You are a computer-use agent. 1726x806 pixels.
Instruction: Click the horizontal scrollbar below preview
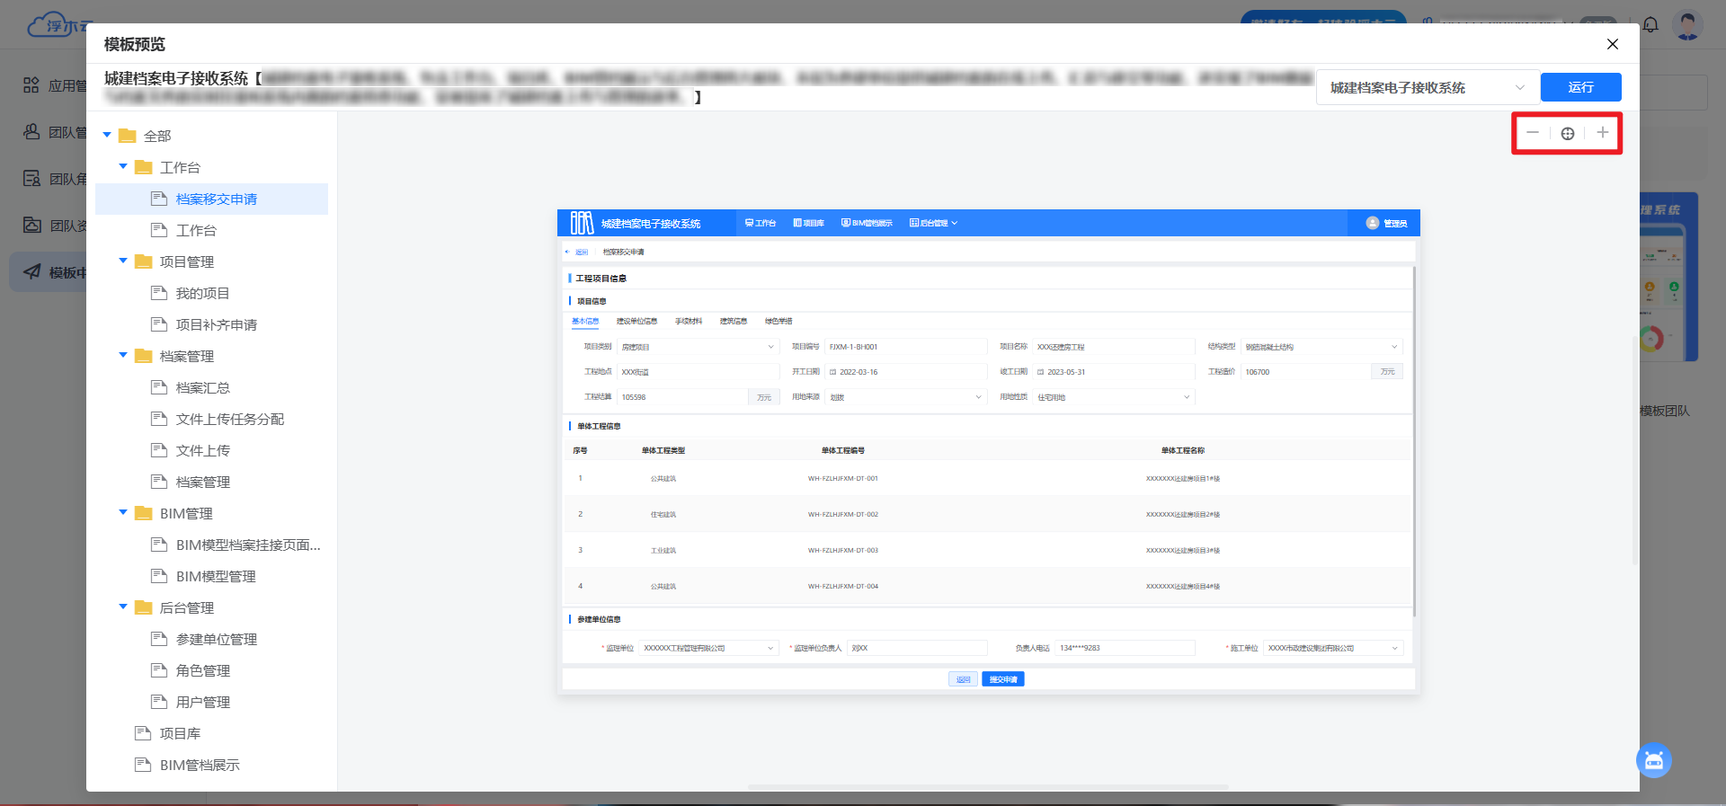point(988,786)
